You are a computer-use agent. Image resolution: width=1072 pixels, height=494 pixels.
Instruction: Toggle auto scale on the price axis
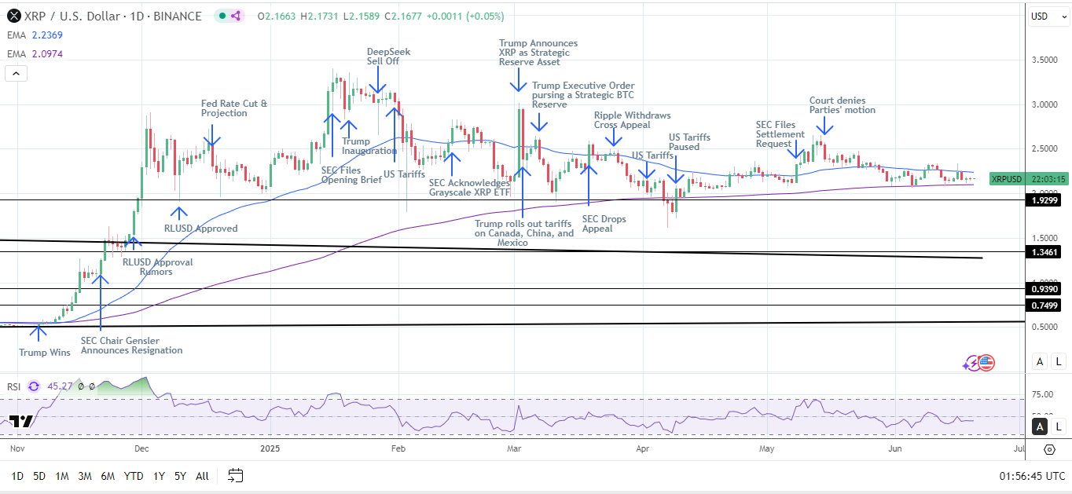pos(1040,361)
